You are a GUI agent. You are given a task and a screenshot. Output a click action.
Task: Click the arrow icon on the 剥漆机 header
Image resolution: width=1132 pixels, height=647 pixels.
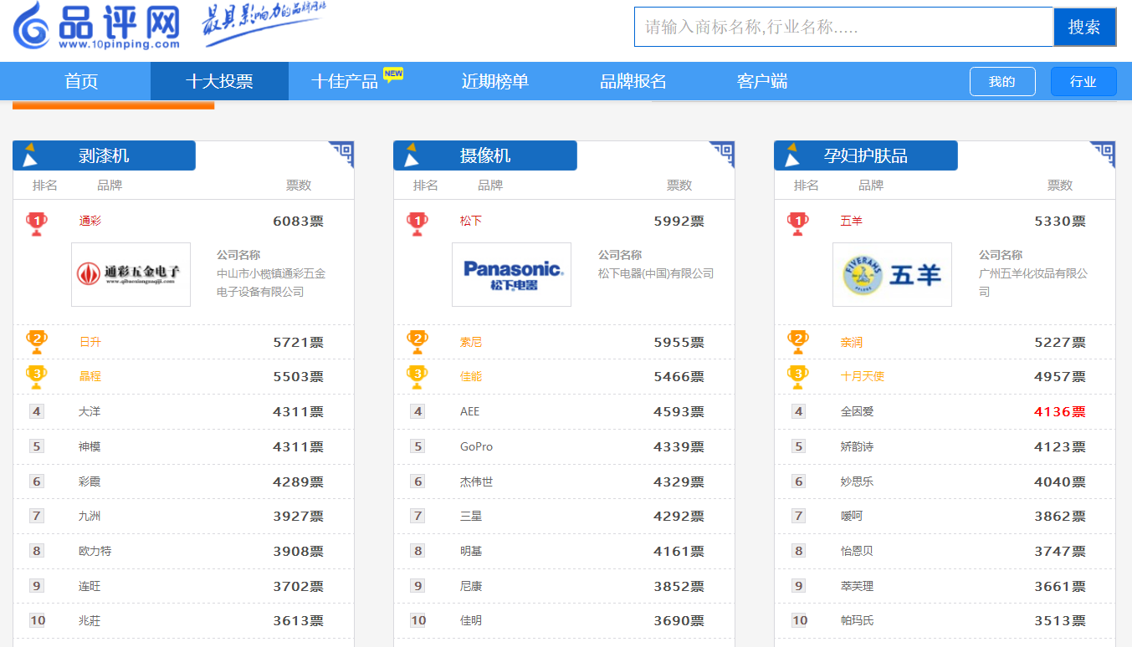pyautogui.click(x=30, y=155)
